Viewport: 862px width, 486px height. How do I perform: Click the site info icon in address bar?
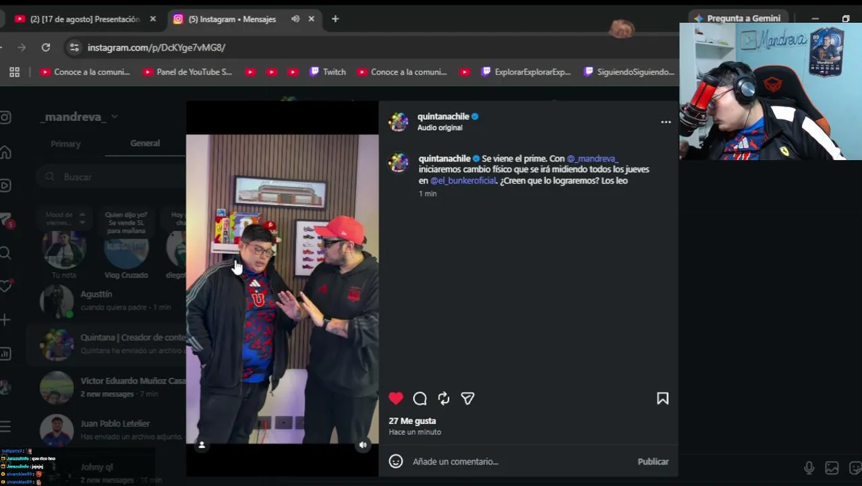coord(74,47)
